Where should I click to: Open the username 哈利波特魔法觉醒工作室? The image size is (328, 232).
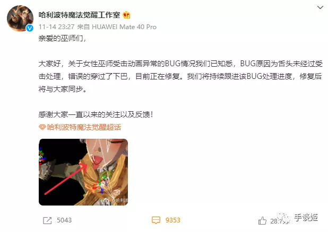(x=79, y=15)
